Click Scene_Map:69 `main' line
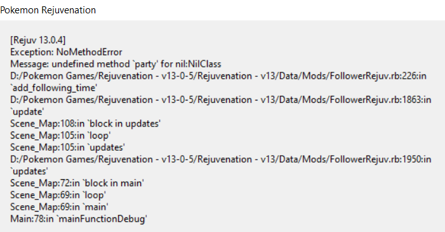Image resolution: width=445 pixels, height=232 pixels. coord(59,207)
